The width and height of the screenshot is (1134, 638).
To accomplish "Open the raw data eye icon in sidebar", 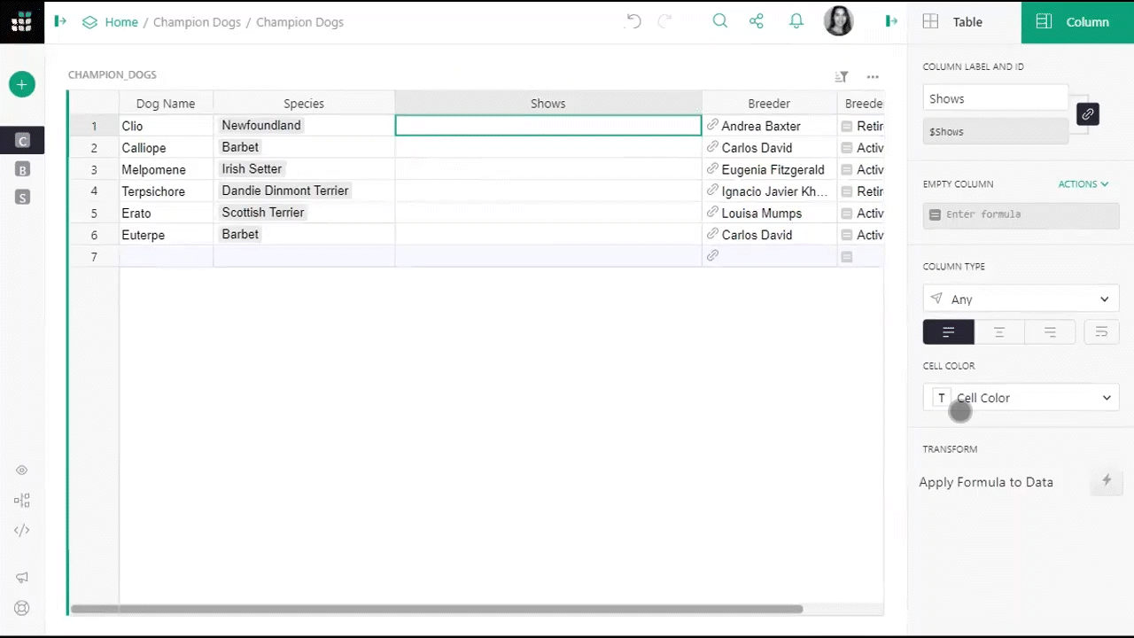I will 21,470.
